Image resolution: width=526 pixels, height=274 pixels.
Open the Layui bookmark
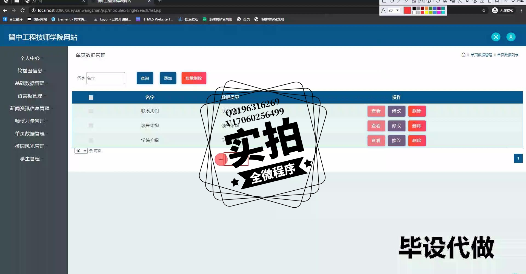[112, 19]
